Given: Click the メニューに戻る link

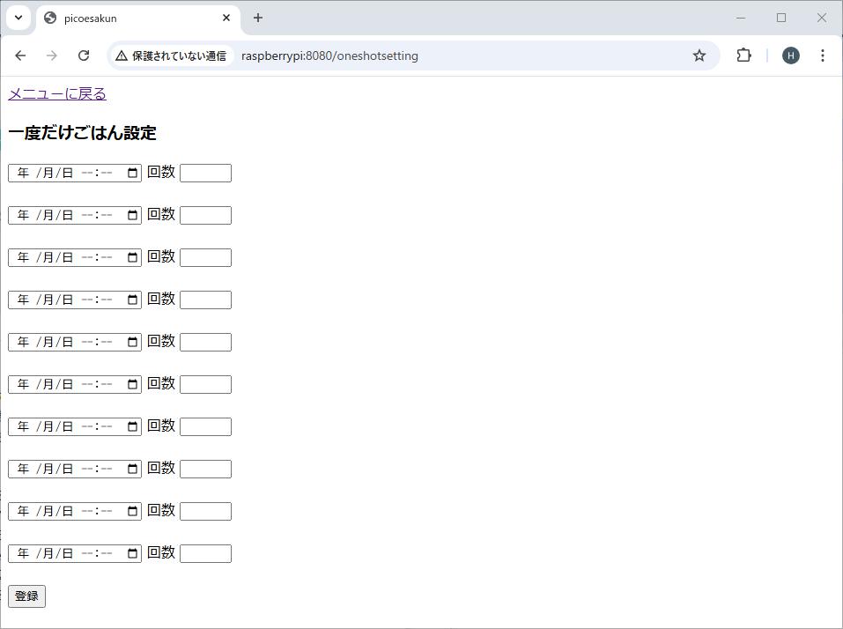Looking at the screenshot, I should [57, 94].
